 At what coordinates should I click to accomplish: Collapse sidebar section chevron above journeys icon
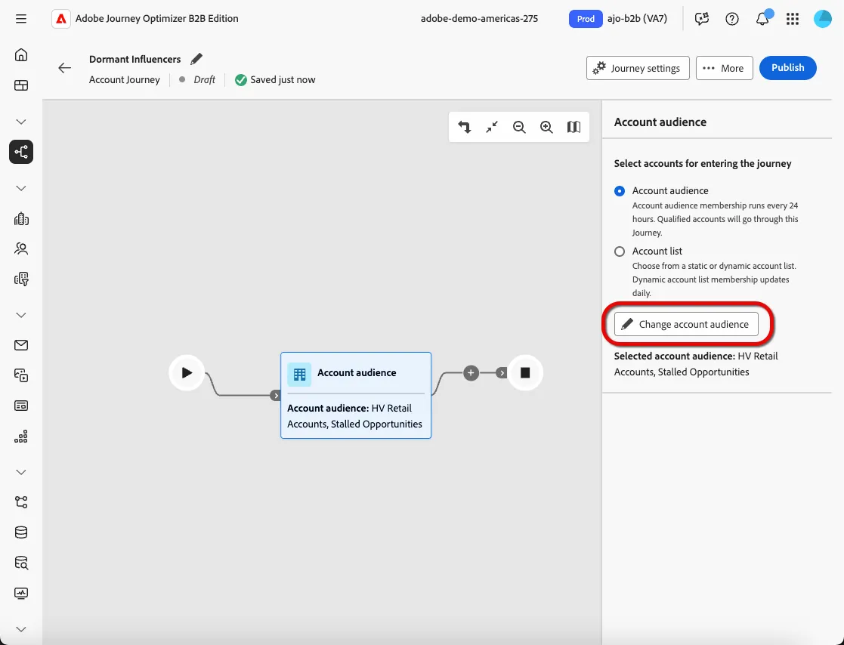[21, 122]
